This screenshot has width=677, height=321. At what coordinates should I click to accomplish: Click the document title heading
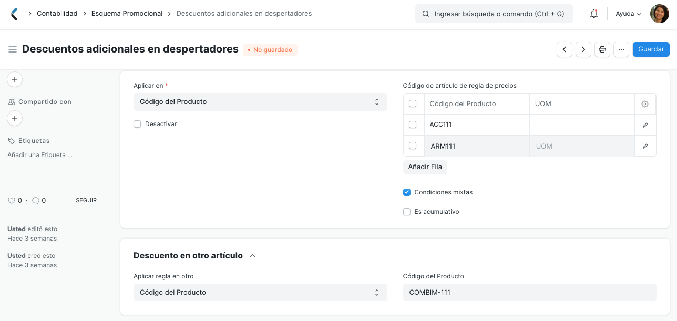tap(130, 49)
